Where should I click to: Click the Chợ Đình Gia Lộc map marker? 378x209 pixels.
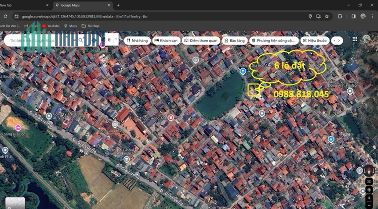(243, 71)
